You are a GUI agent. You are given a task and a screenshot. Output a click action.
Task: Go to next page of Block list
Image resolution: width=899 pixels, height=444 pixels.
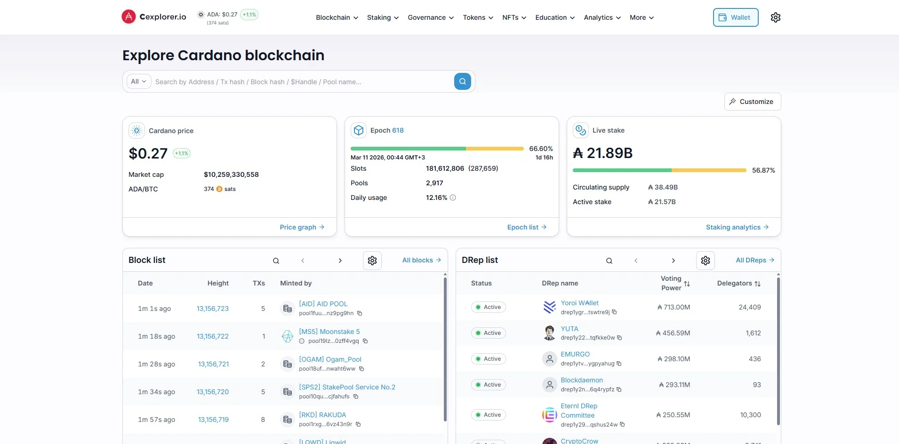pyautogui.click(x=340, y=261)
